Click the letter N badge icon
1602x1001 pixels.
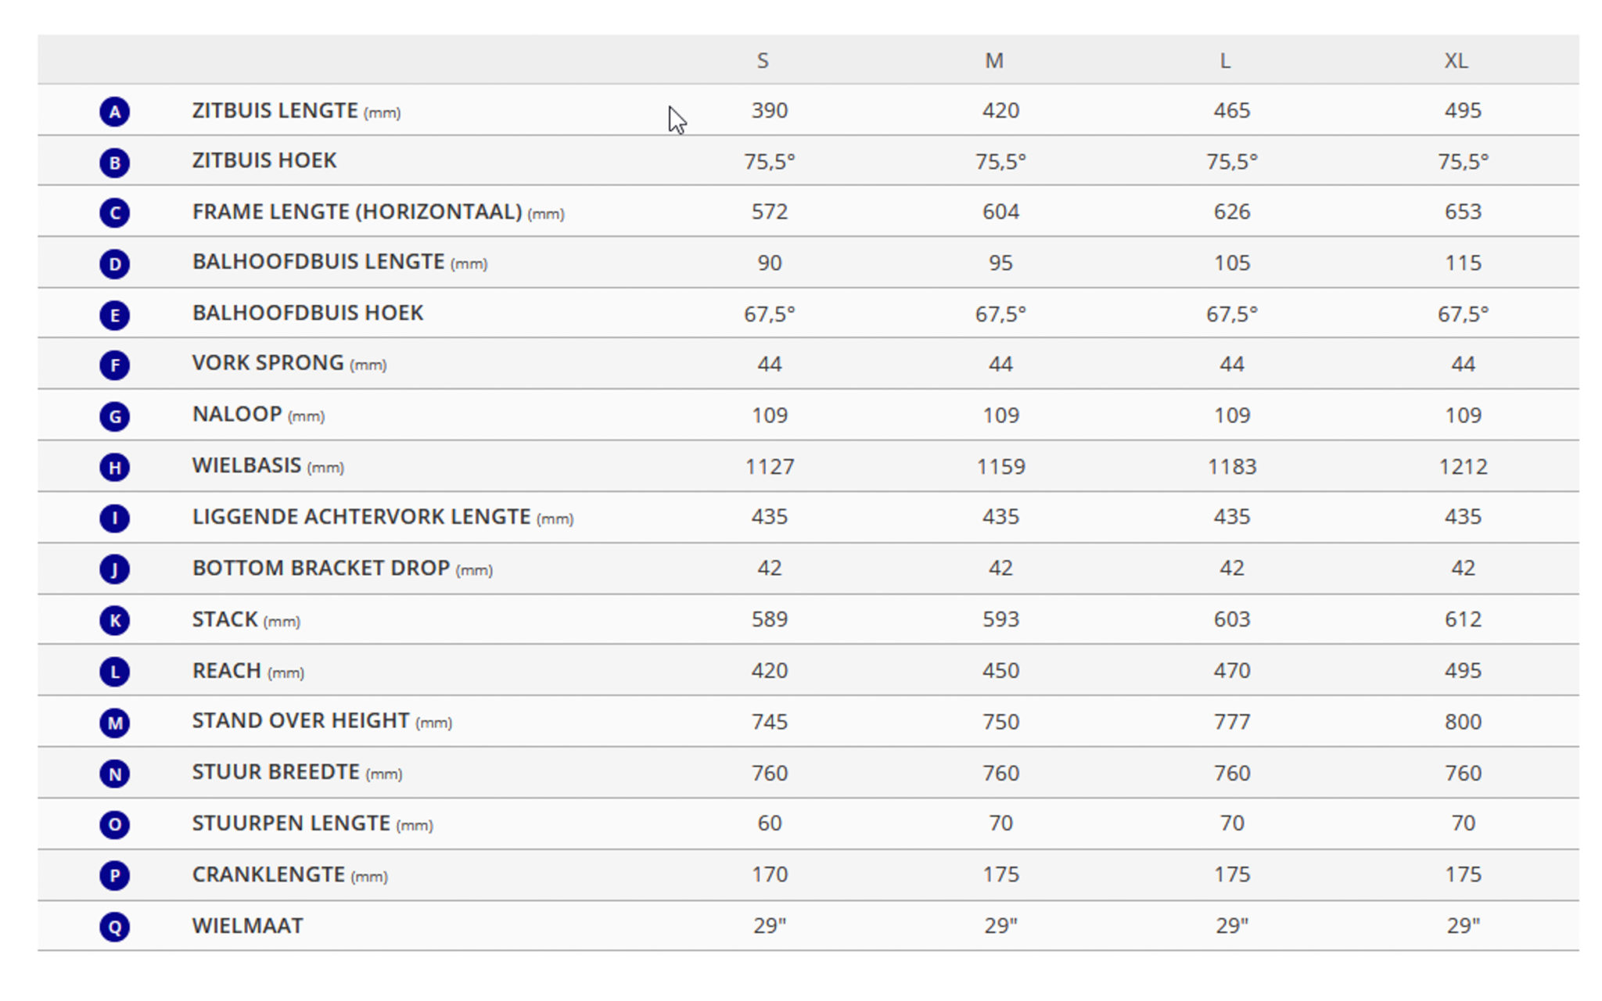coord(114,773)
